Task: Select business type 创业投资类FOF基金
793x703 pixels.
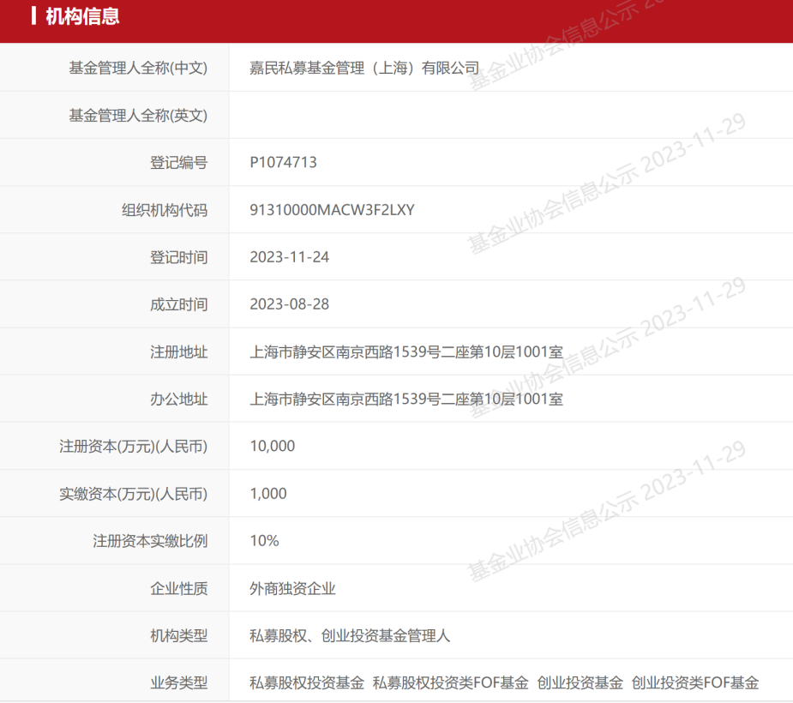Action: point(695,682)
